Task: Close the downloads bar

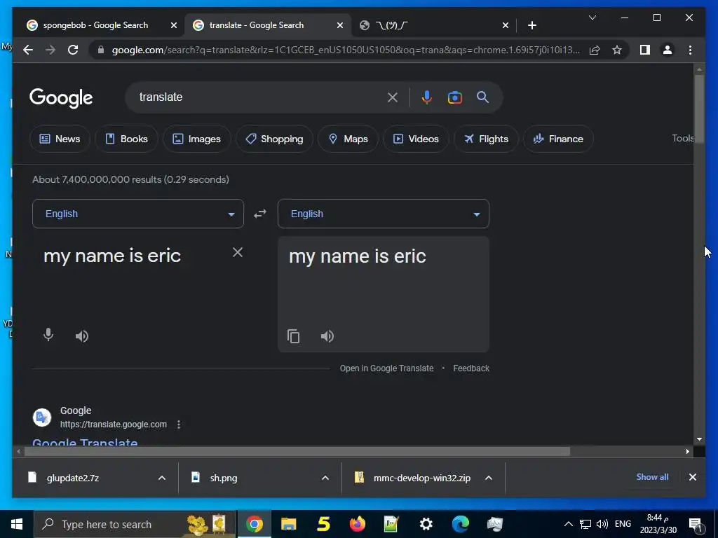Action: (x=692, y=477)
